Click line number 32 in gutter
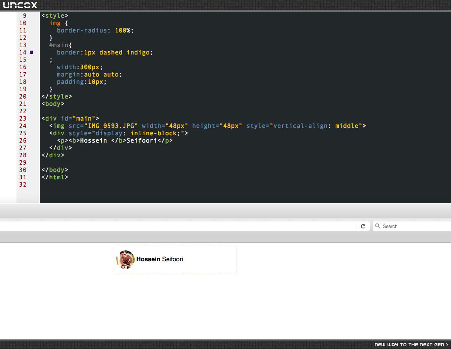This screenshot has height=349, width=451. 23,185
